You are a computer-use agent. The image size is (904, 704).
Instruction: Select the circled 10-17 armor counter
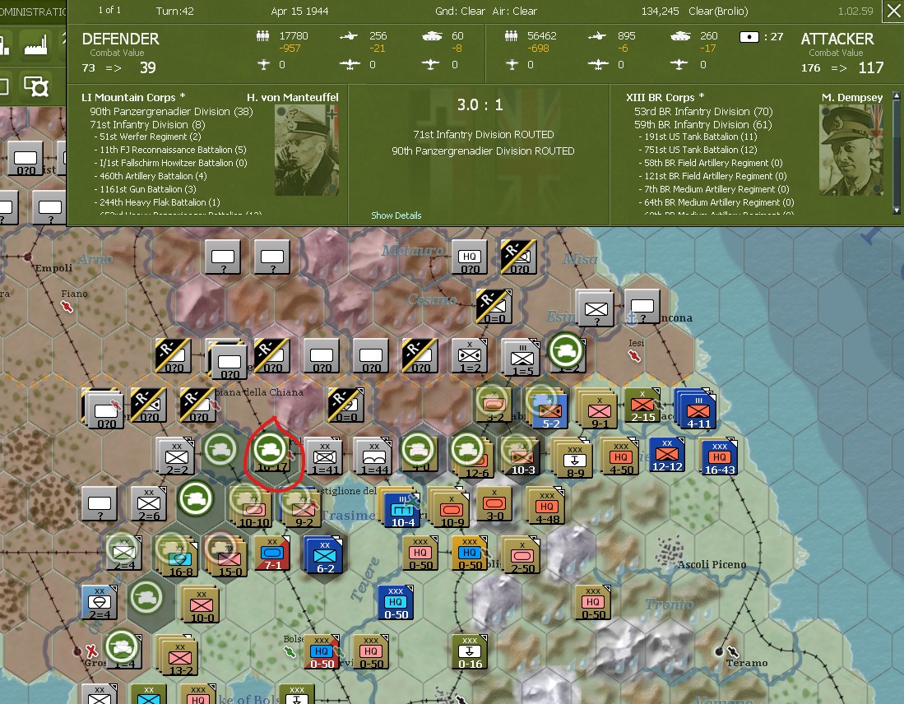click(271, 453)
